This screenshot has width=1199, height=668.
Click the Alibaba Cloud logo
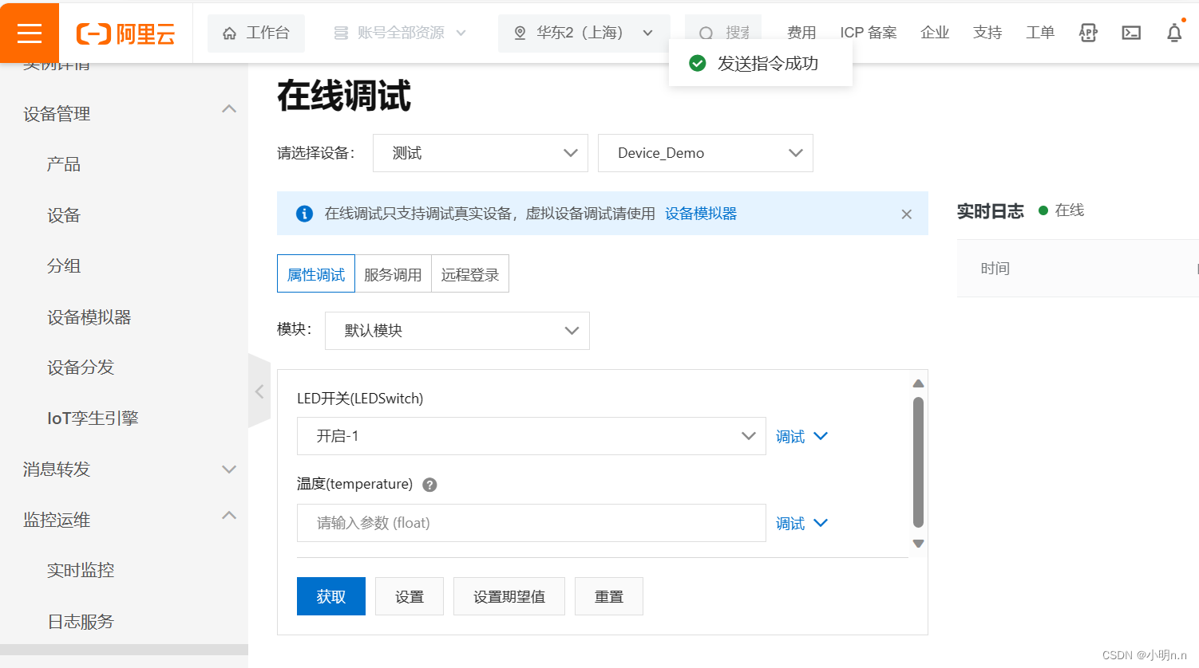coord(125,33)
